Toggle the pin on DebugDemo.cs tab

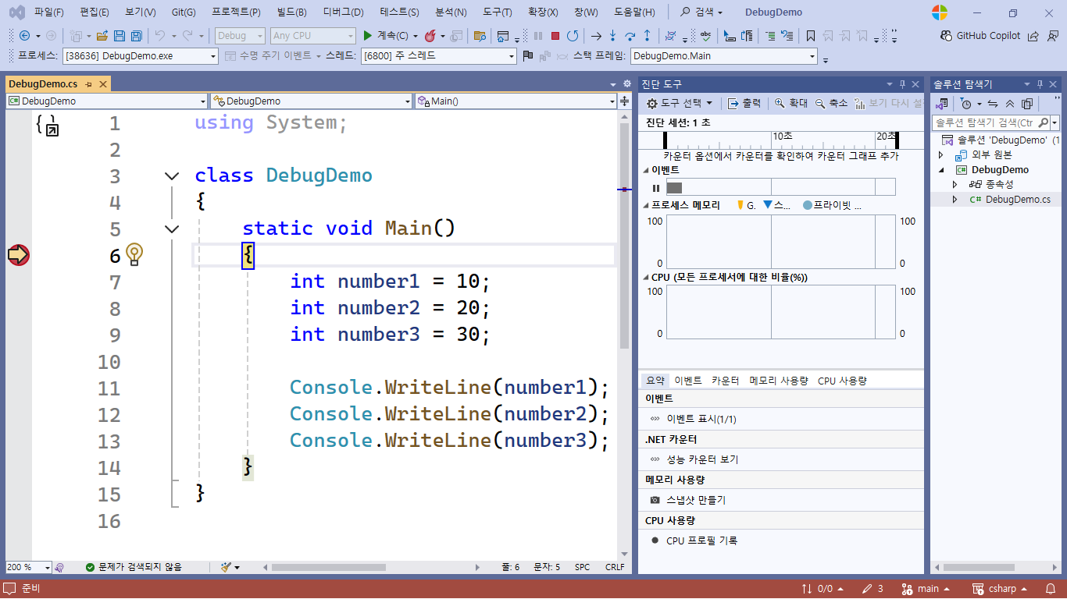pyautogui.click(x=89, y=84)
